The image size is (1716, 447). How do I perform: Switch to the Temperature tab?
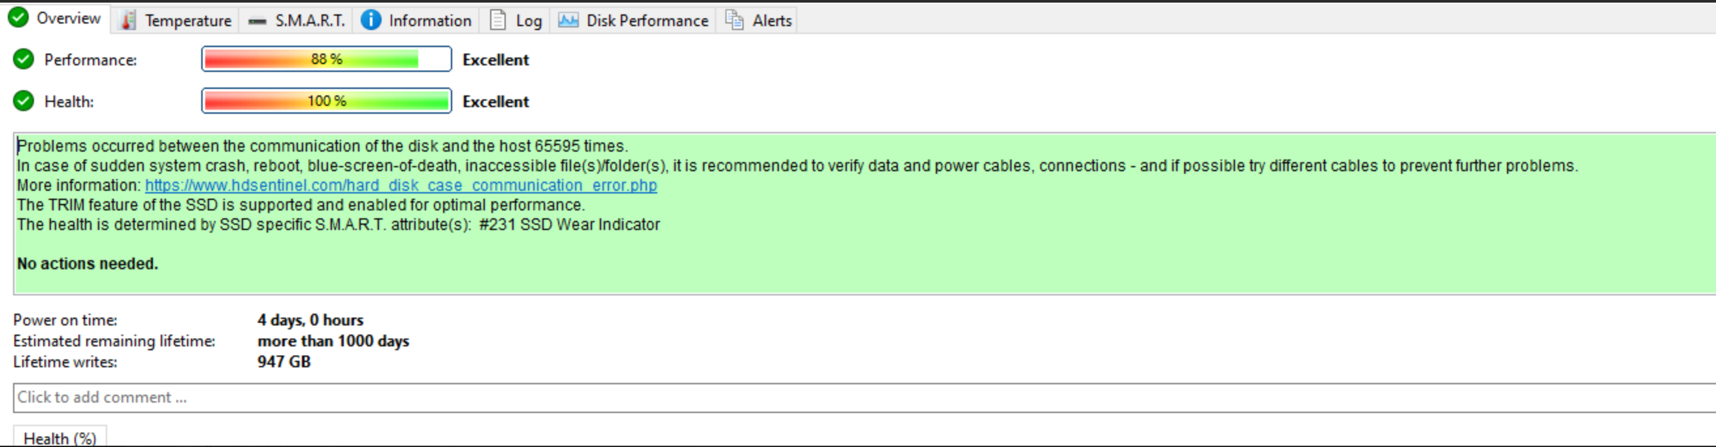coord(176,21)
